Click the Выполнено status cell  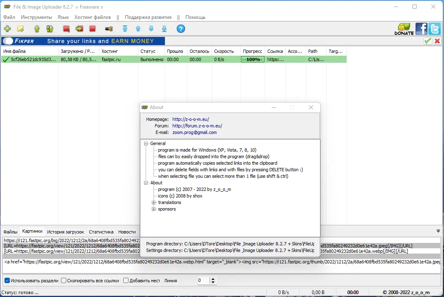click(x=152, y=59)
